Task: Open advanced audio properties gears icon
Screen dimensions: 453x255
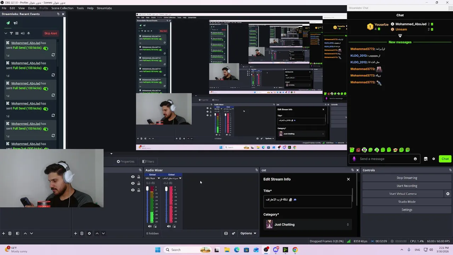Action: coord(234,233)
